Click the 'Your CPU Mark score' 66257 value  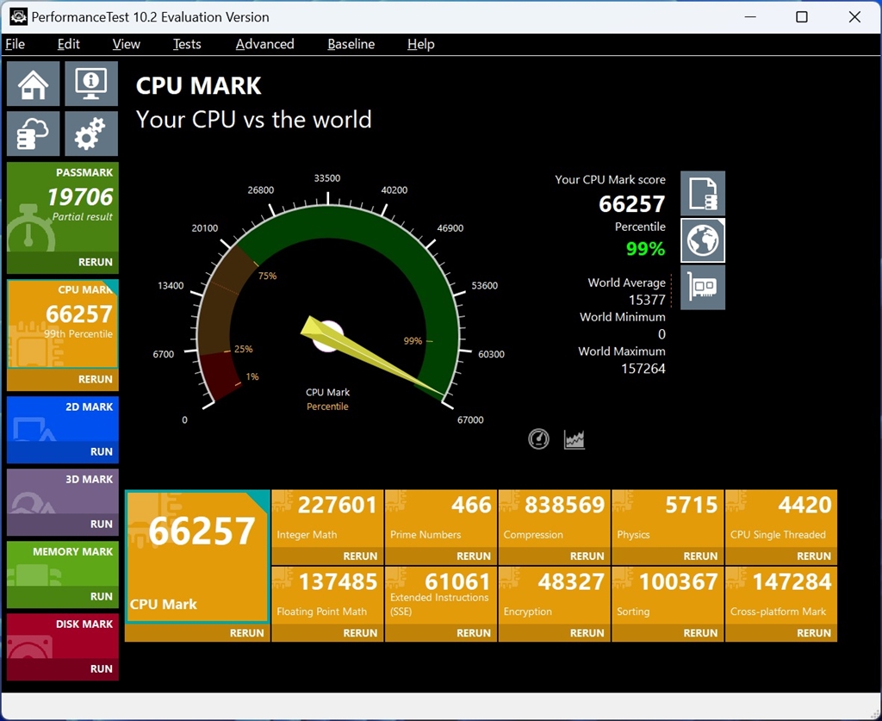(x=631, y=203)
